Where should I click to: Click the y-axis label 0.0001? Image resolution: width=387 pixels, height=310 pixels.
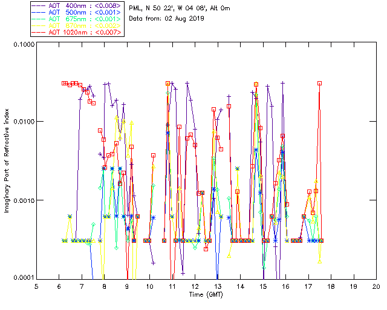tap(24, 278)
